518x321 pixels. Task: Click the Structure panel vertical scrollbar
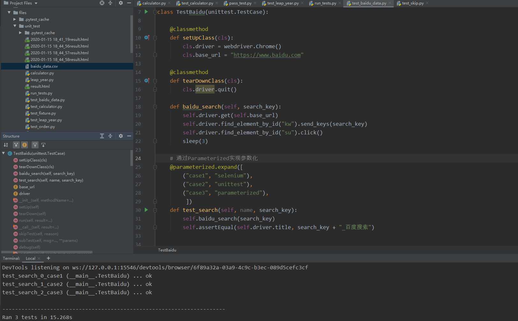point(132,158)
